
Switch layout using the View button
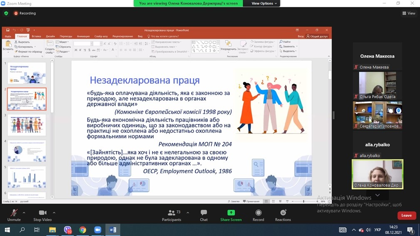(x=409, y=13)
